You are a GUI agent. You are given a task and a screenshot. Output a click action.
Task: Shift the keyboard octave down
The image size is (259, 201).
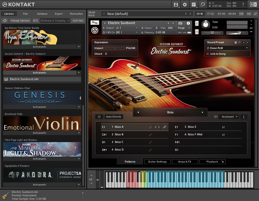click(x=91, y=183)
